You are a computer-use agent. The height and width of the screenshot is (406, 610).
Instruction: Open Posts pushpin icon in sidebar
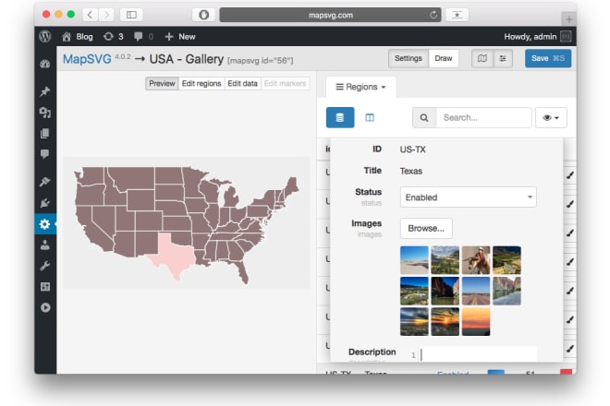tap(45, 91)
